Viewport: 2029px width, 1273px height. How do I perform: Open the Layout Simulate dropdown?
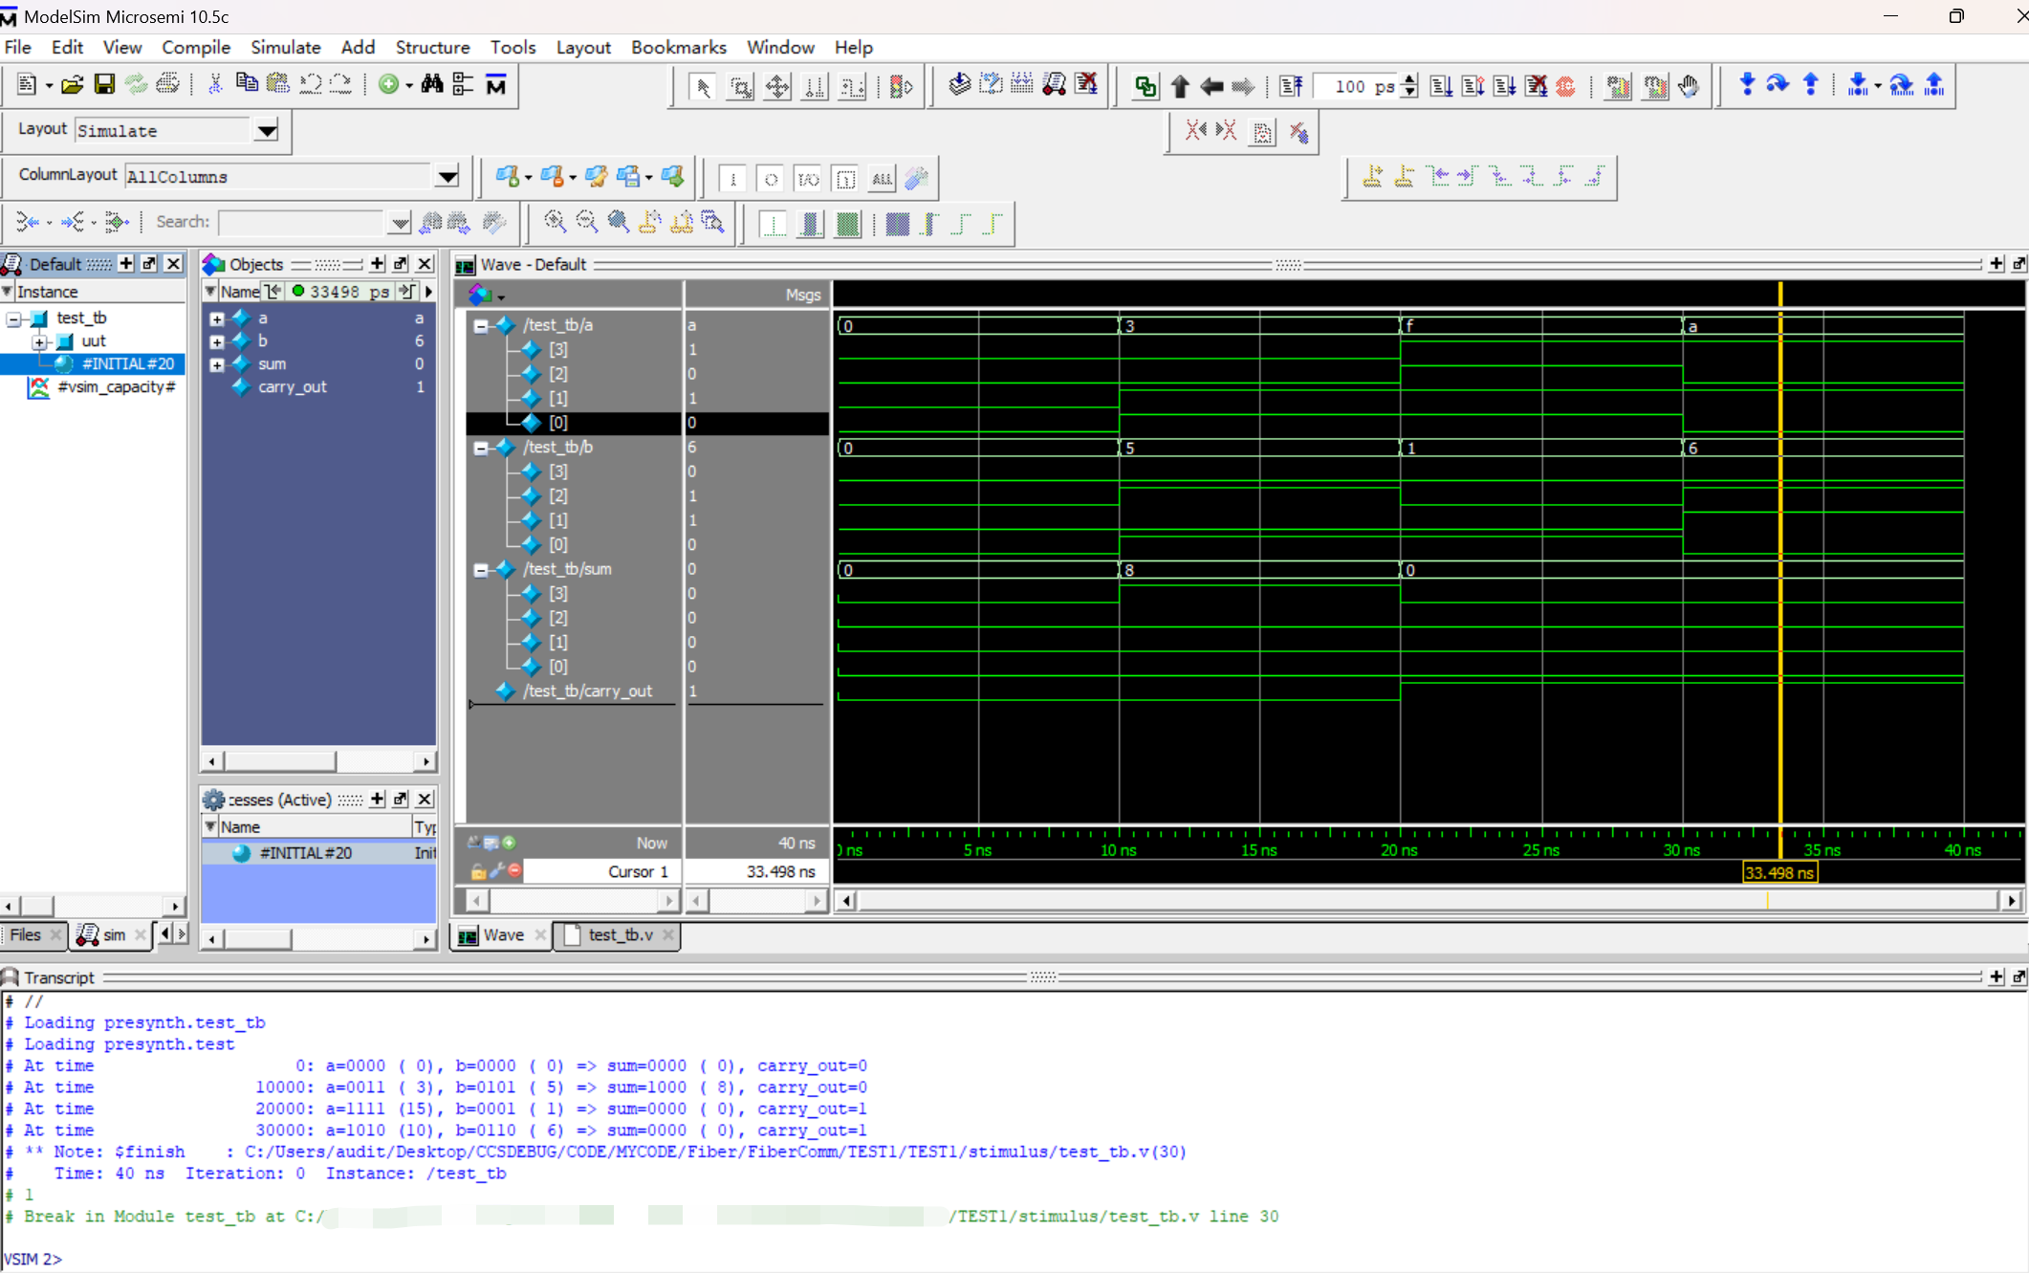click(x=267, y=130)
